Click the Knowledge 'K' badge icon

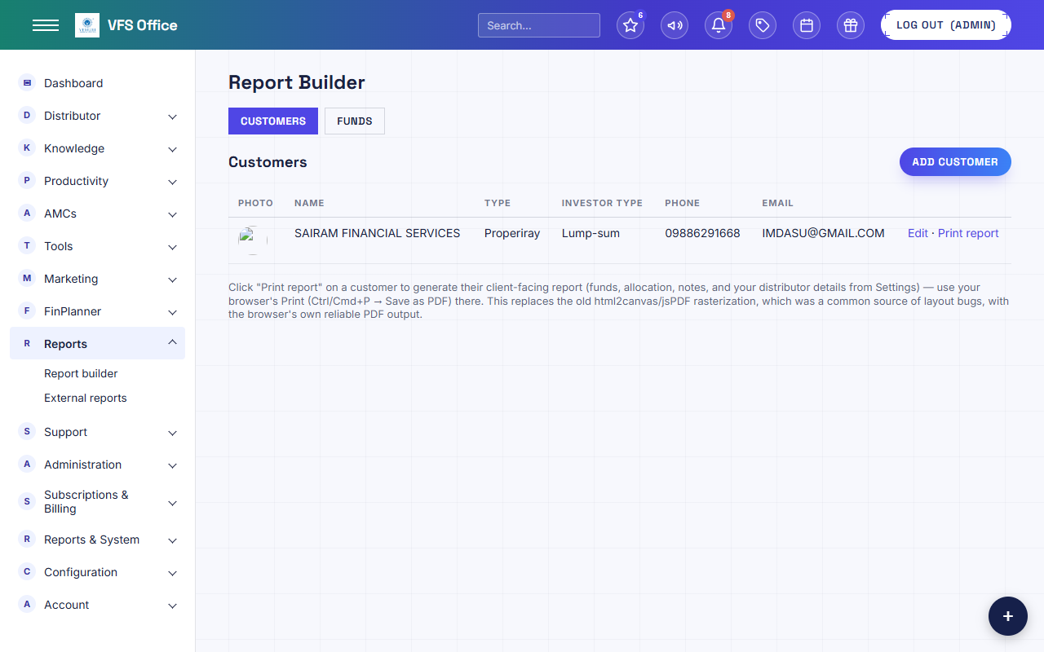(27, 148)
